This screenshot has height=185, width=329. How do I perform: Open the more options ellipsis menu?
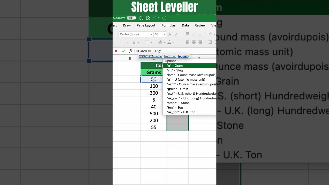click(171, 18)
